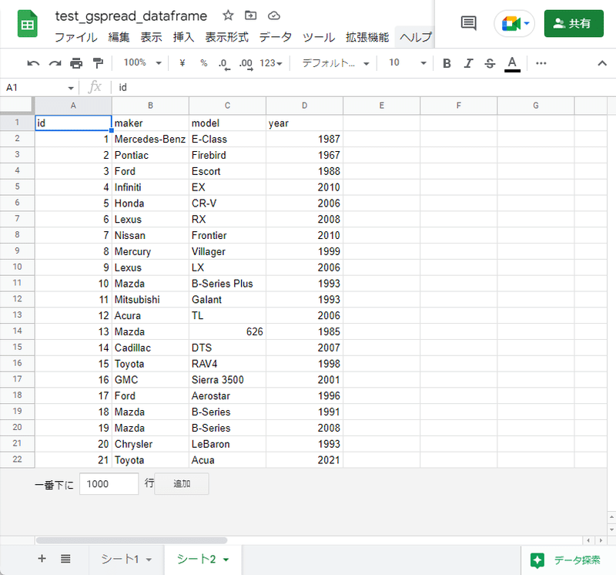This screenshot has width=616, height=575.
Task: Open the name box A1 dropdown
Action: click(71, 88)
